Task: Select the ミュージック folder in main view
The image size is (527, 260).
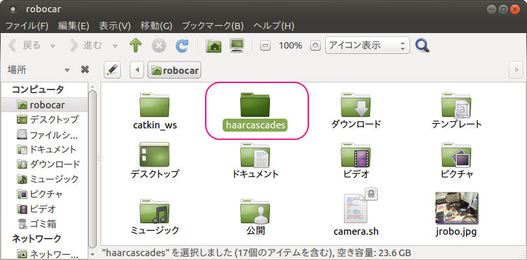Action: (x=154, y=211)
